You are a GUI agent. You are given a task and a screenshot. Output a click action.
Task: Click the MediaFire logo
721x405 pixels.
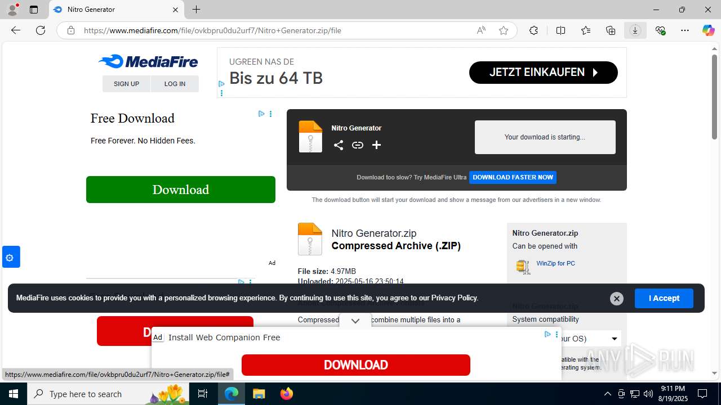[148, 61]
